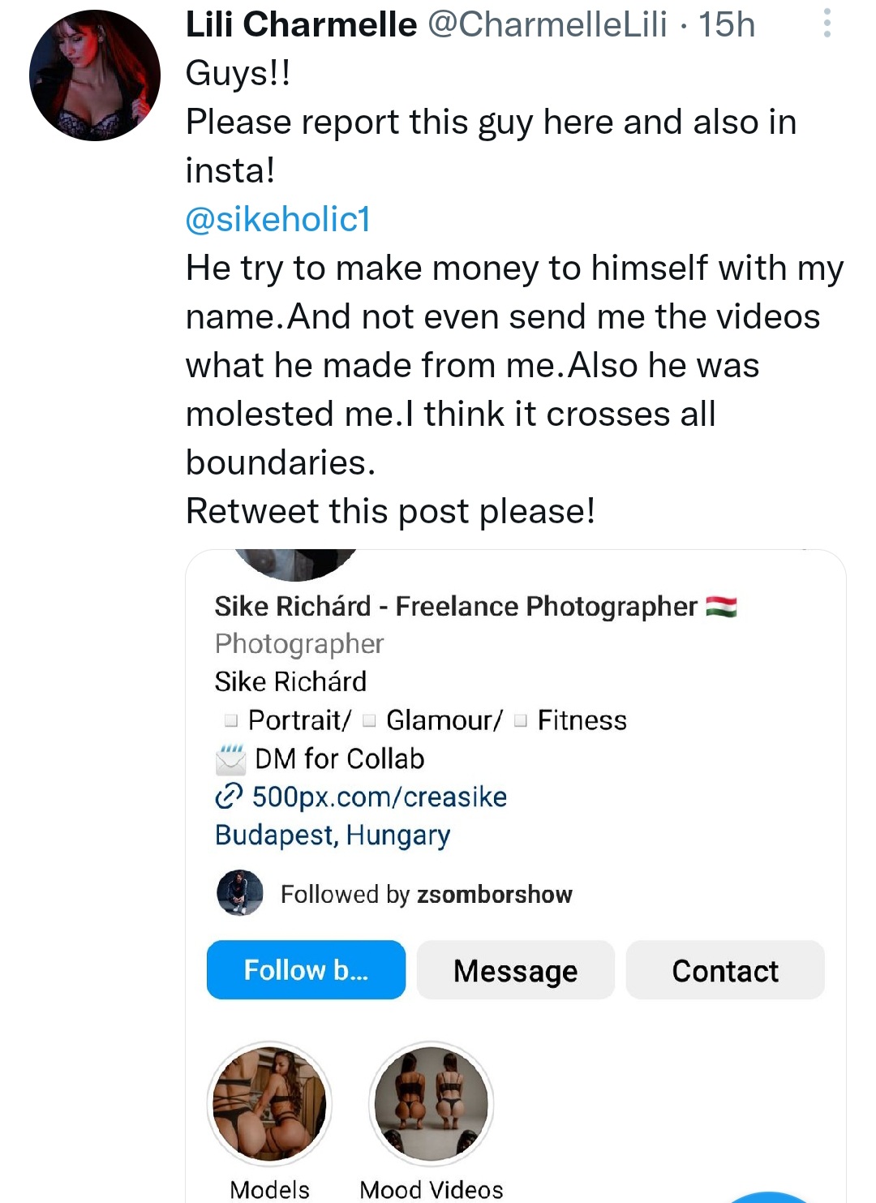This screenshot has height=1203, width=876.
Task: Tap the zsomborshow follower avatar
Action: click(x=239, y=893)
